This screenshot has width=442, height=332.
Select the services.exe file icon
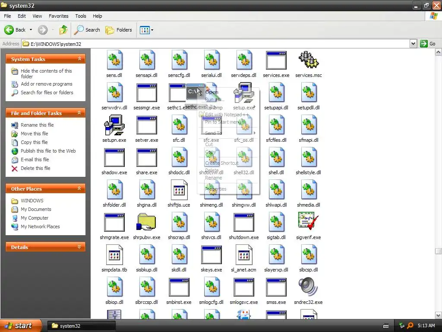(276, 60)
